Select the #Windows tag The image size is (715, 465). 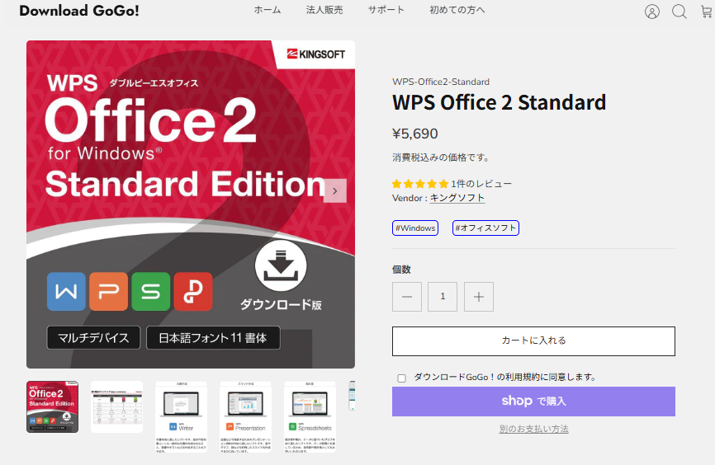click(414, 228)
